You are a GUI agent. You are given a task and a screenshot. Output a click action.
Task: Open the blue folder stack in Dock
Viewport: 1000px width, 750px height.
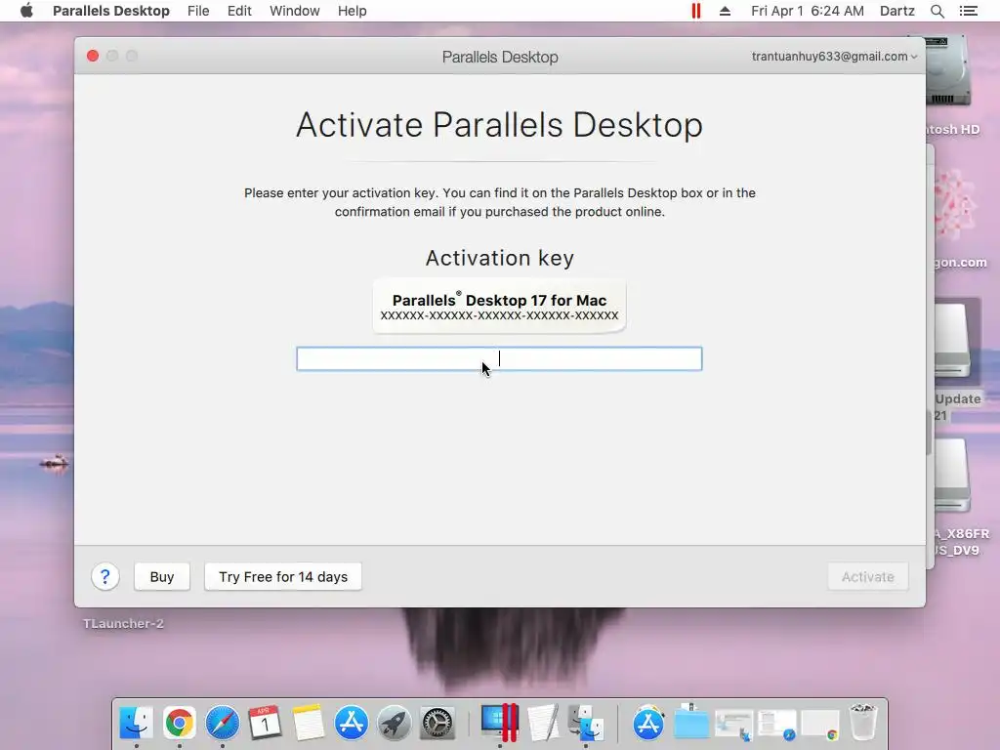click(x=690, y=723)
